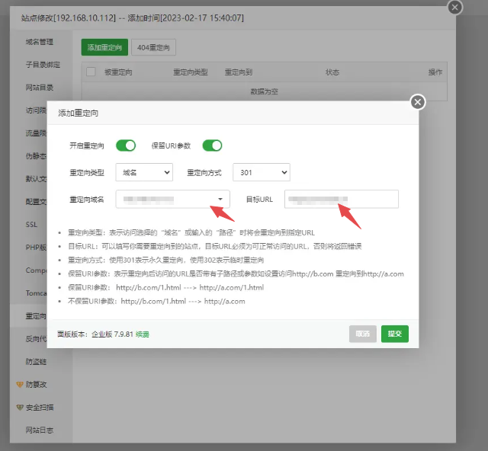
Task: Close the 添加重定向 dialog
Action: click(418, 102)
